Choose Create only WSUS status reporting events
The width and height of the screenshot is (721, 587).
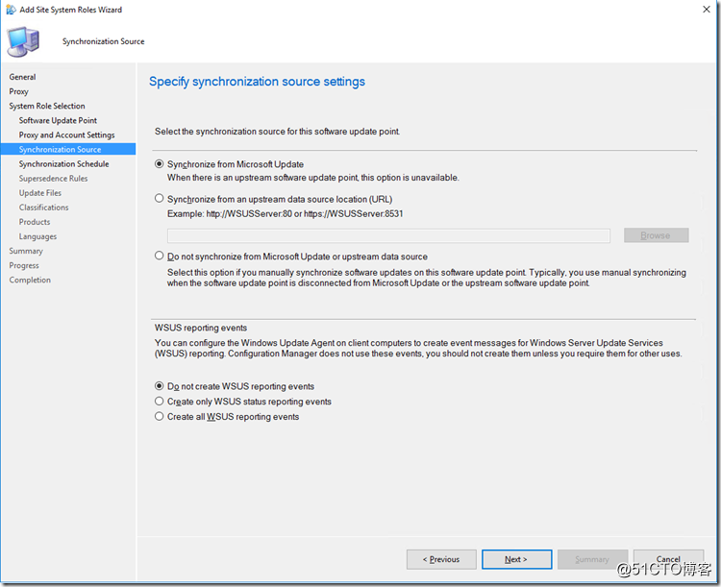point(159,401)
